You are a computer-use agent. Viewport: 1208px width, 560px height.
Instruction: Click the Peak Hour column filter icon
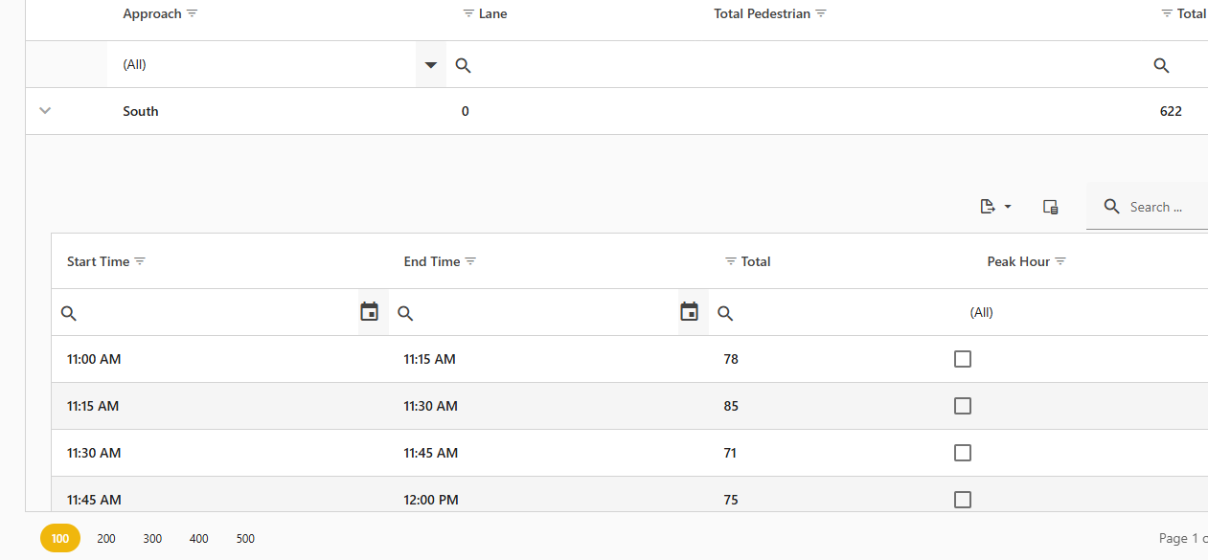coord(1060,262)
